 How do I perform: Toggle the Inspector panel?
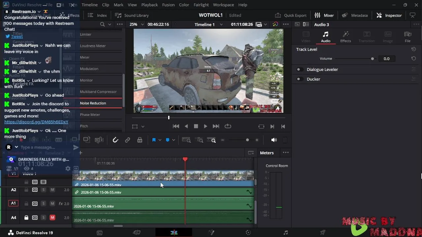389,15
